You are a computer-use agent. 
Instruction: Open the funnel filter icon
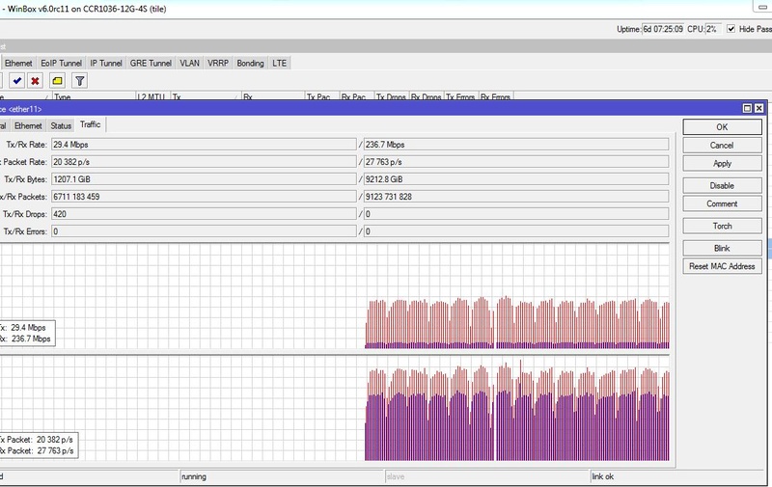point(80,81)
